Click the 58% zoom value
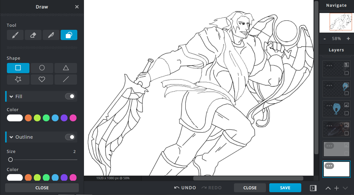This screenshot has height=195, width=354. (336, 39)
